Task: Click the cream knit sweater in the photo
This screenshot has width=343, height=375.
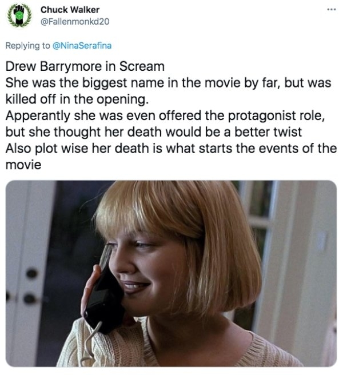Action: pos(167,344)
